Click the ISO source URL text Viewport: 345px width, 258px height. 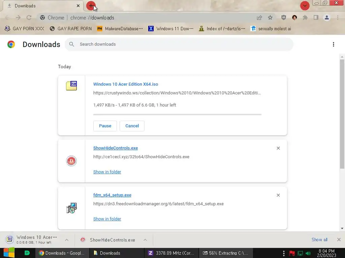(x=177, y=93)
